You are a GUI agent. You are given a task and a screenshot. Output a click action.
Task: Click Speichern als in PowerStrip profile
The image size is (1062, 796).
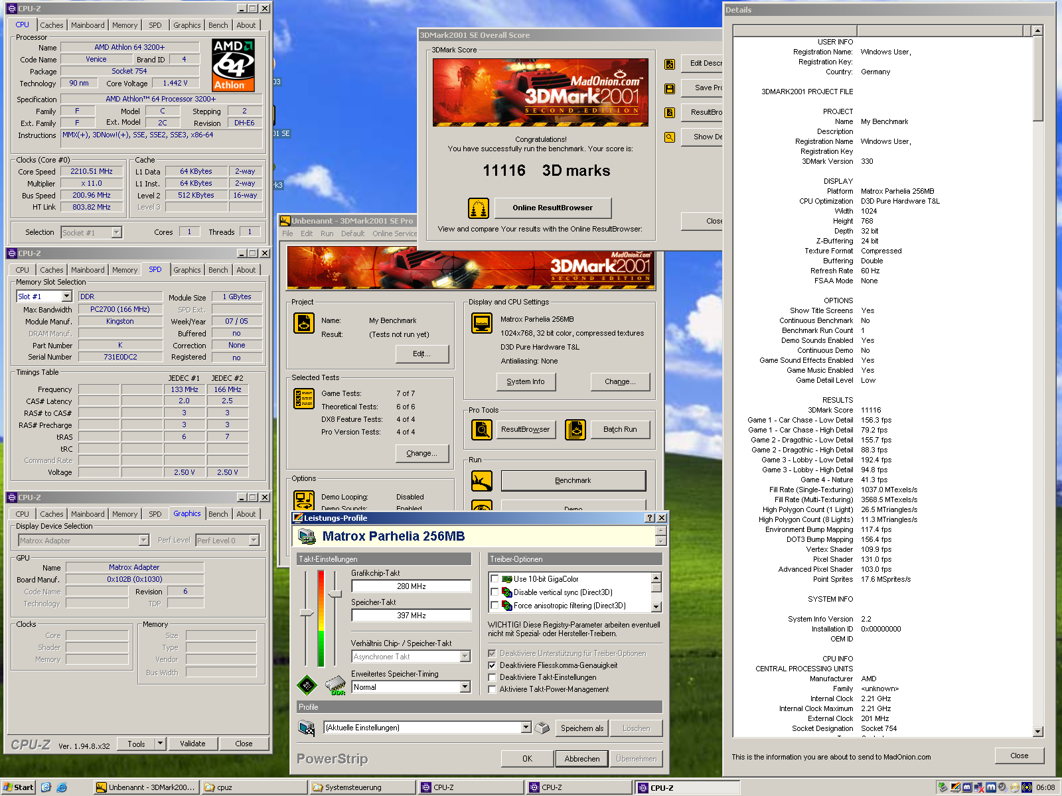[x=582, y=728]
